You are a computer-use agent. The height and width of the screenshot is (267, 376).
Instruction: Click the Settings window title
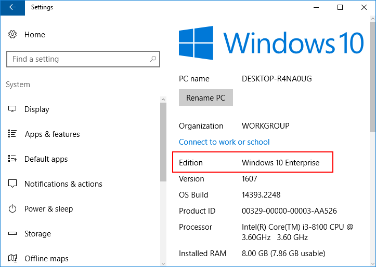click(42, 7)
